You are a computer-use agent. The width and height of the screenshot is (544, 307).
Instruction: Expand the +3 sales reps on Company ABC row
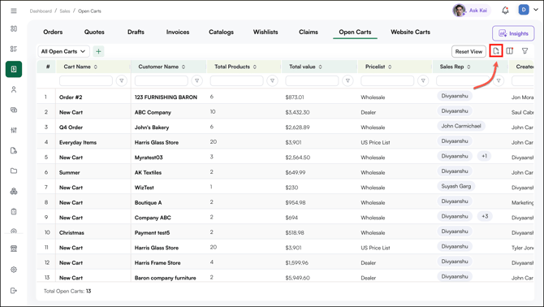coord(485,216)
